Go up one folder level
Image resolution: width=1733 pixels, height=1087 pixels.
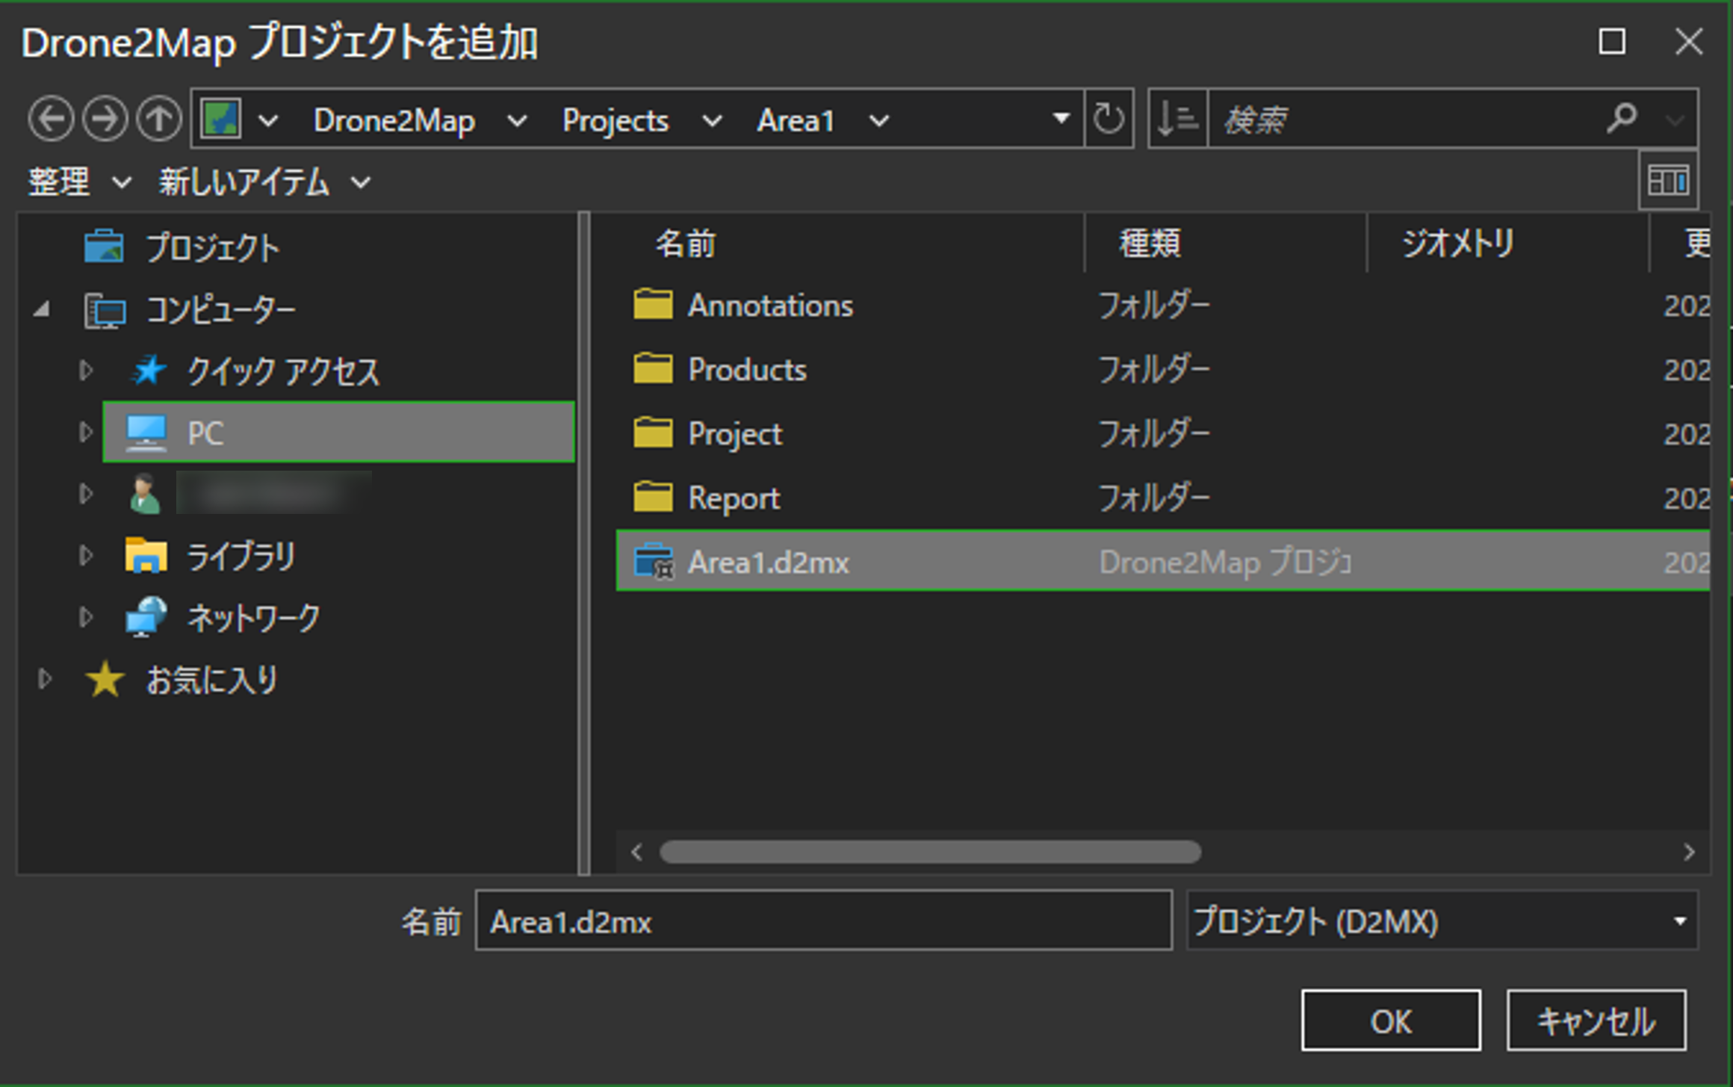(158, 119)
